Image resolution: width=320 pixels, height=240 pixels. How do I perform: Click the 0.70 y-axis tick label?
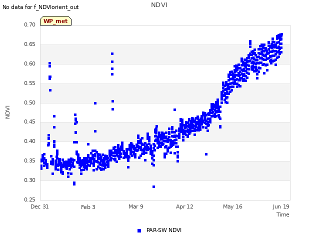[x=30, y=24]
